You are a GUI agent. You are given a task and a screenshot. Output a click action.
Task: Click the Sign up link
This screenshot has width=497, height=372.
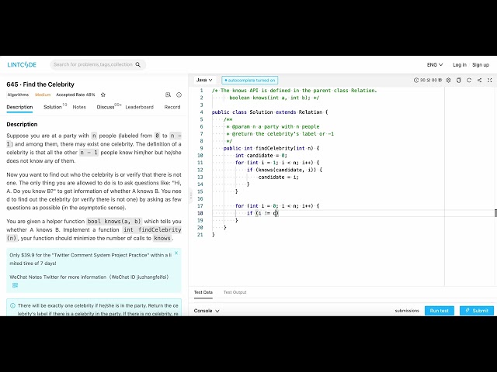pyautogui.click(x=481, y=65)
